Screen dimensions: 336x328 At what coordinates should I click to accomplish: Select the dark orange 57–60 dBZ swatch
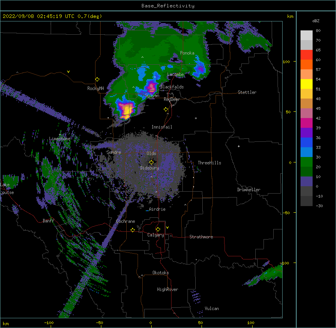(x=306, y=64)
